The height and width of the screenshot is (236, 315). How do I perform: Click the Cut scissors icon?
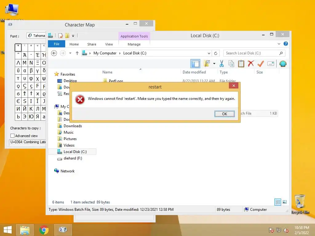221,64
